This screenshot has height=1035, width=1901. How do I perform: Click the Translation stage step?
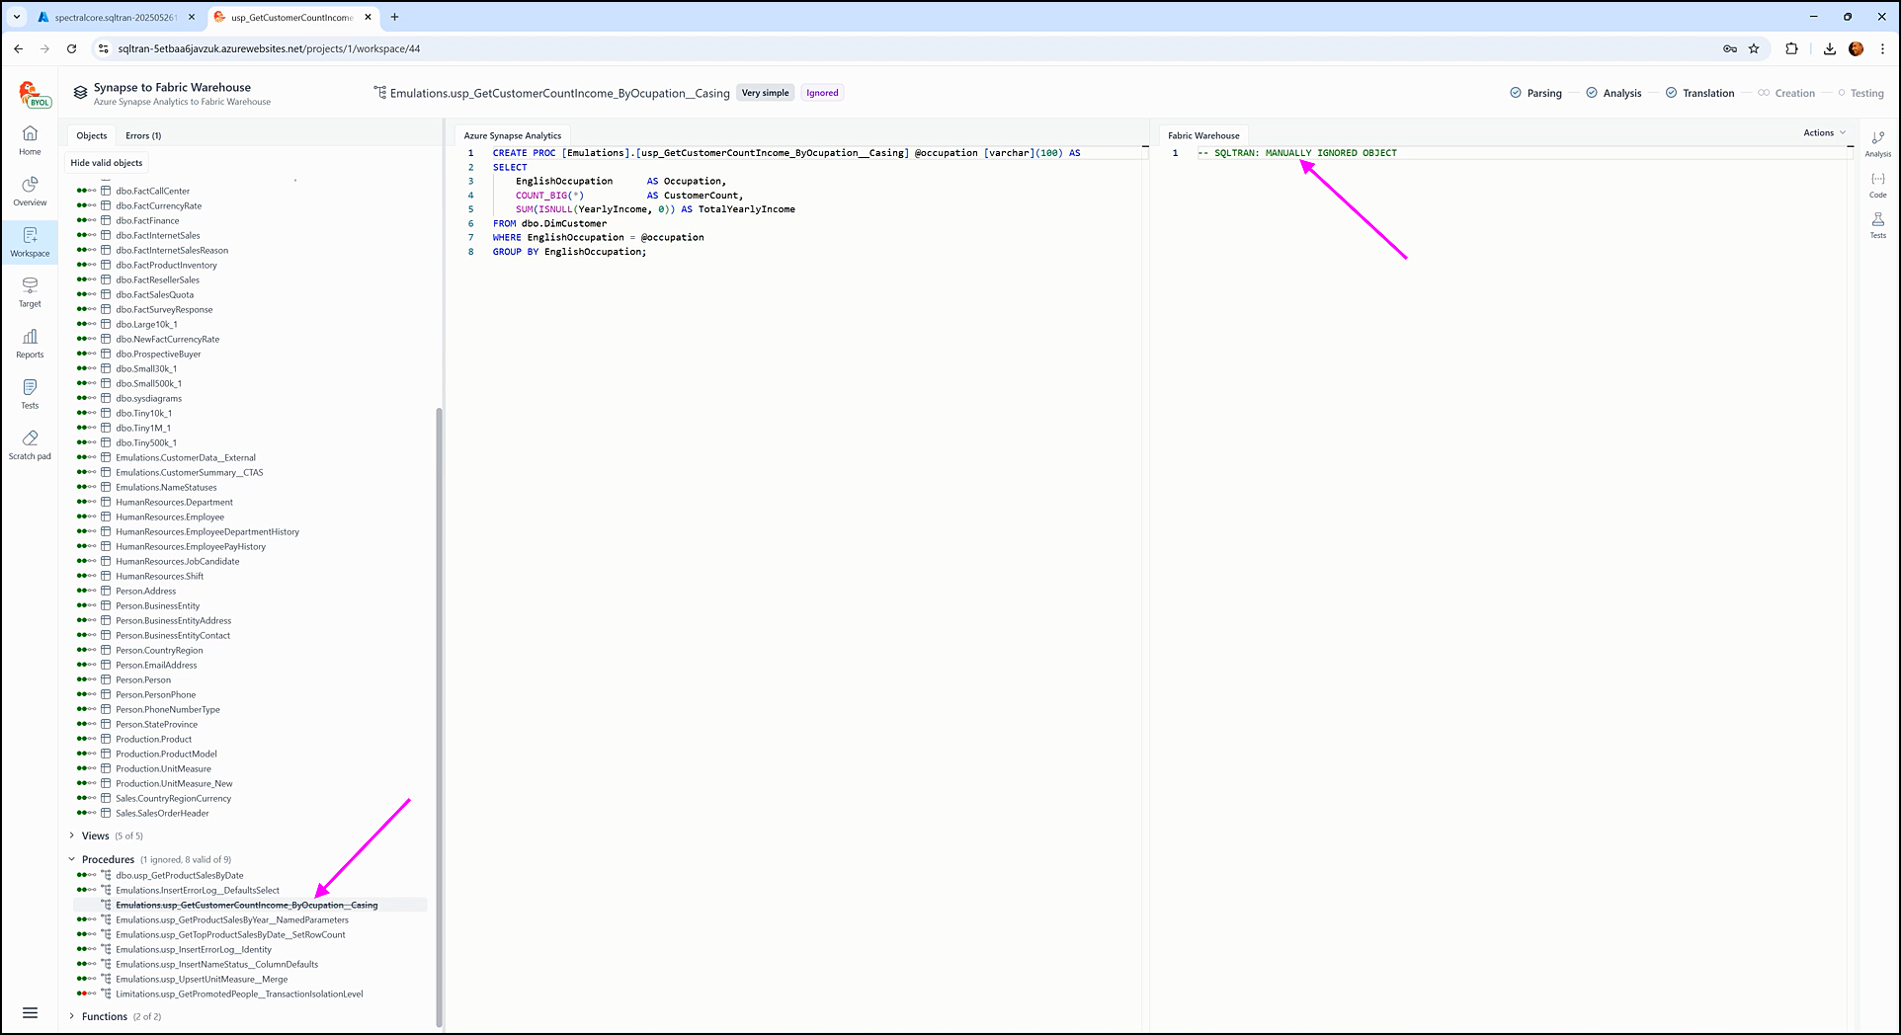click(x=1707, y=93)
